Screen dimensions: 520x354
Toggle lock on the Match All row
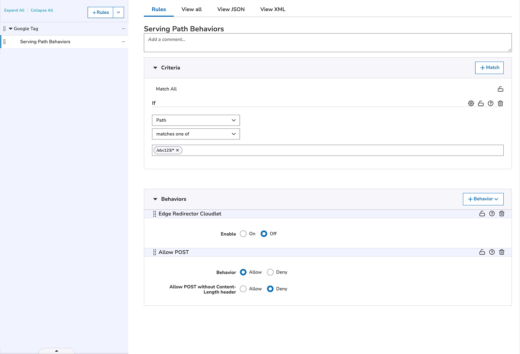(x=500, y=89)
